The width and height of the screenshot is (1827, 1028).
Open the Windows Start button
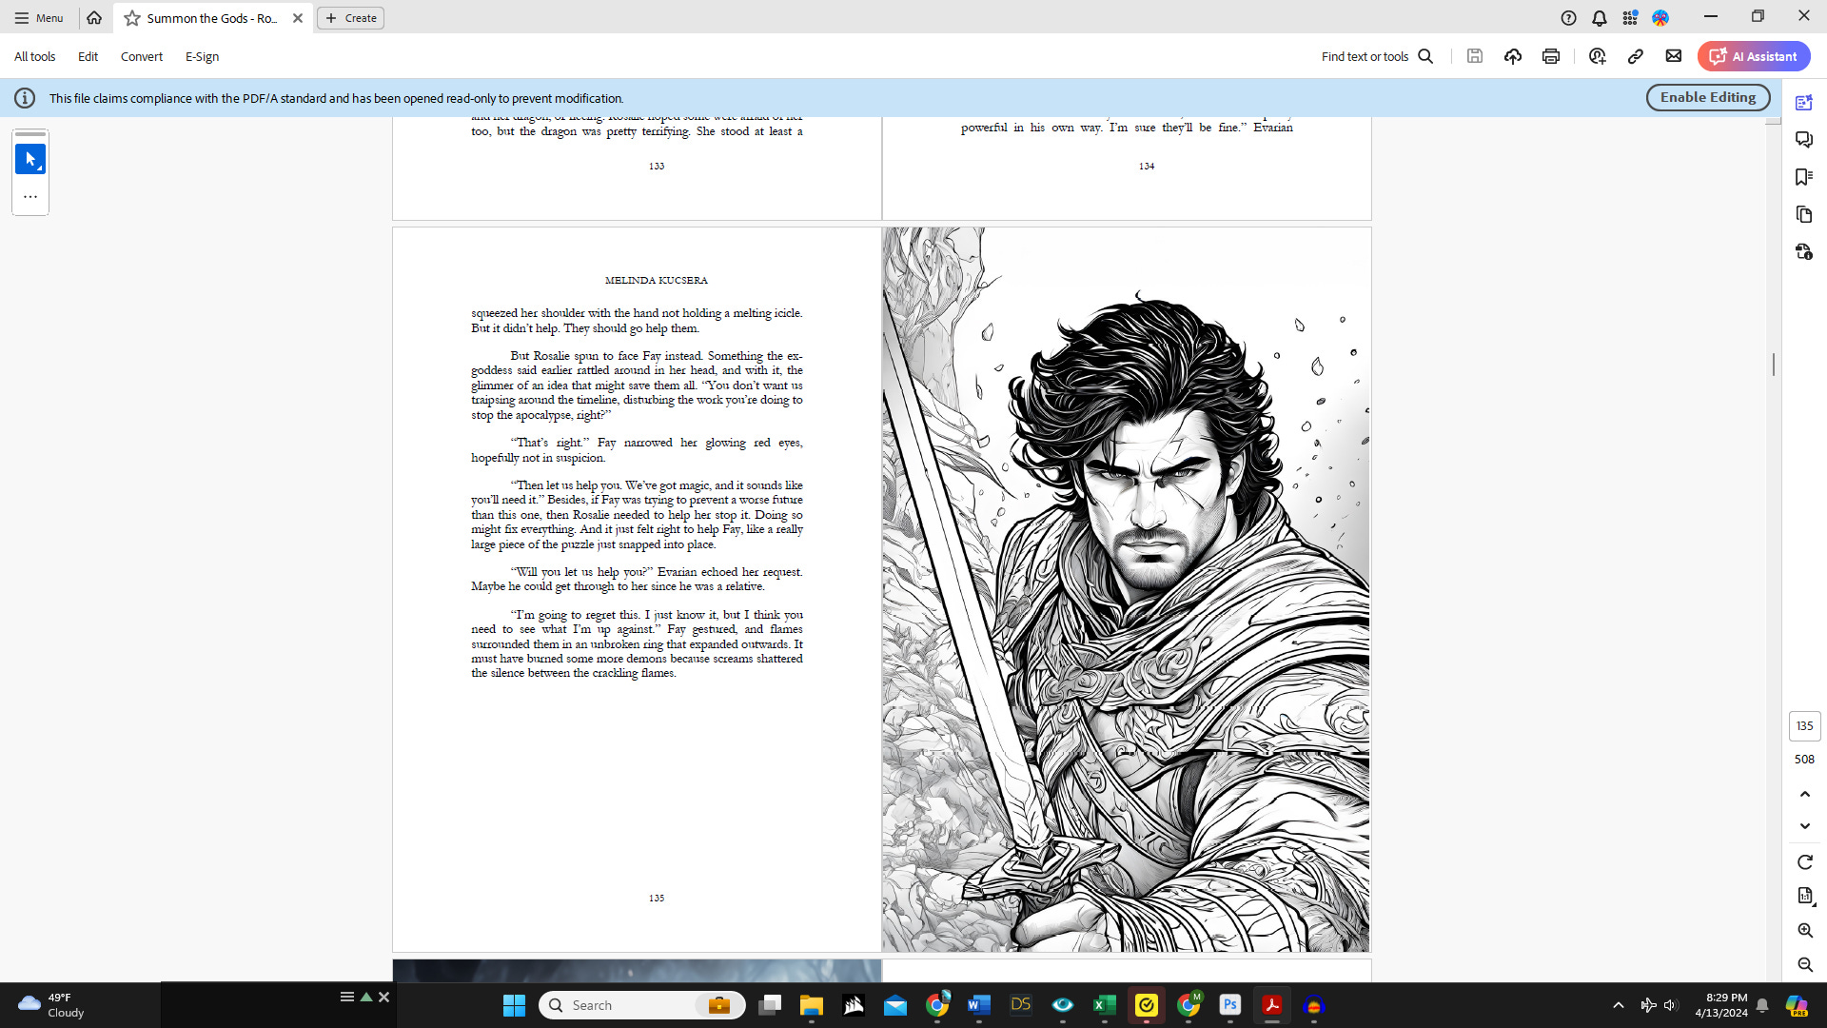[x=514, y=1005]
